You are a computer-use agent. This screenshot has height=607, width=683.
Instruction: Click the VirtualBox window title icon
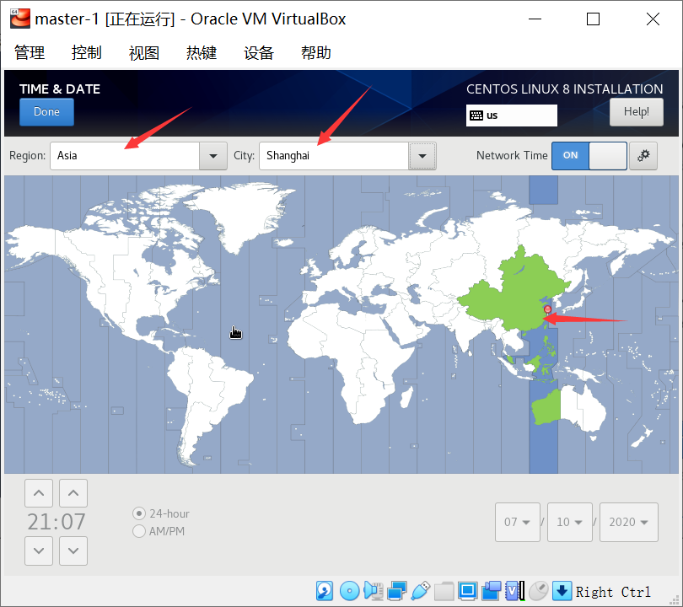[x=20, y=19]
